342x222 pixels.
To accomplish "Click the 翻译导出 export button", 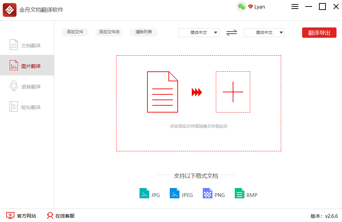I will pyautogui.click(x=319, y=32).
